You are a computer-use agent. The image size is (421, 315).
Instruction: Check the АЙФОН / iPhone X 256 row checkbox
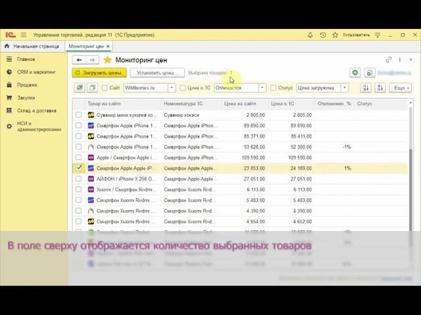pyautogui.click(x=78, y=178)
